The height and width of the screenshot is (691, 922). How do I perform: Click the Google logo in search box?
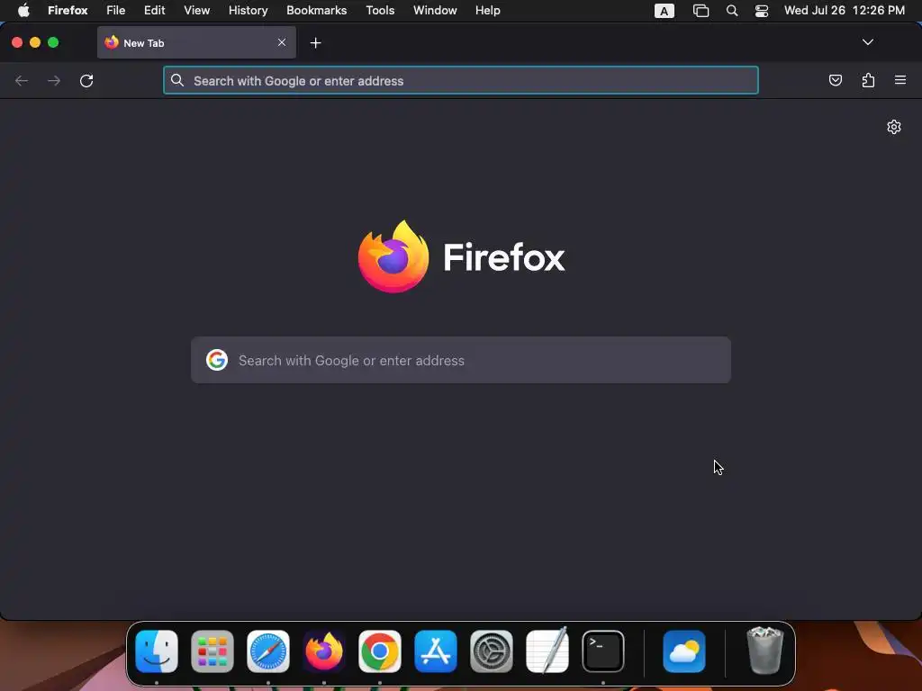tap(216, 360)
